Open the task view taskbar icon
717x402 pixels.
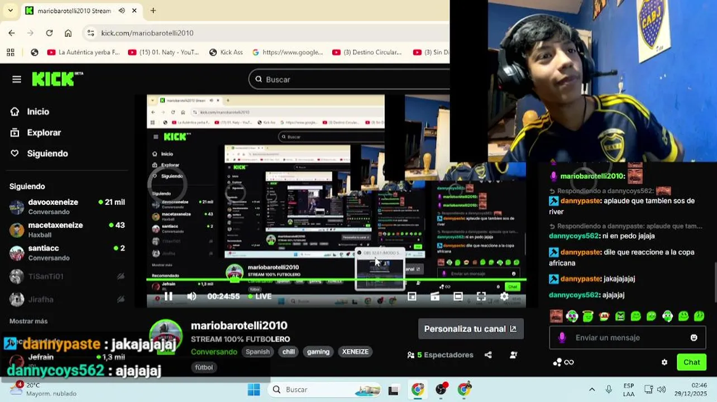(393, 390)
